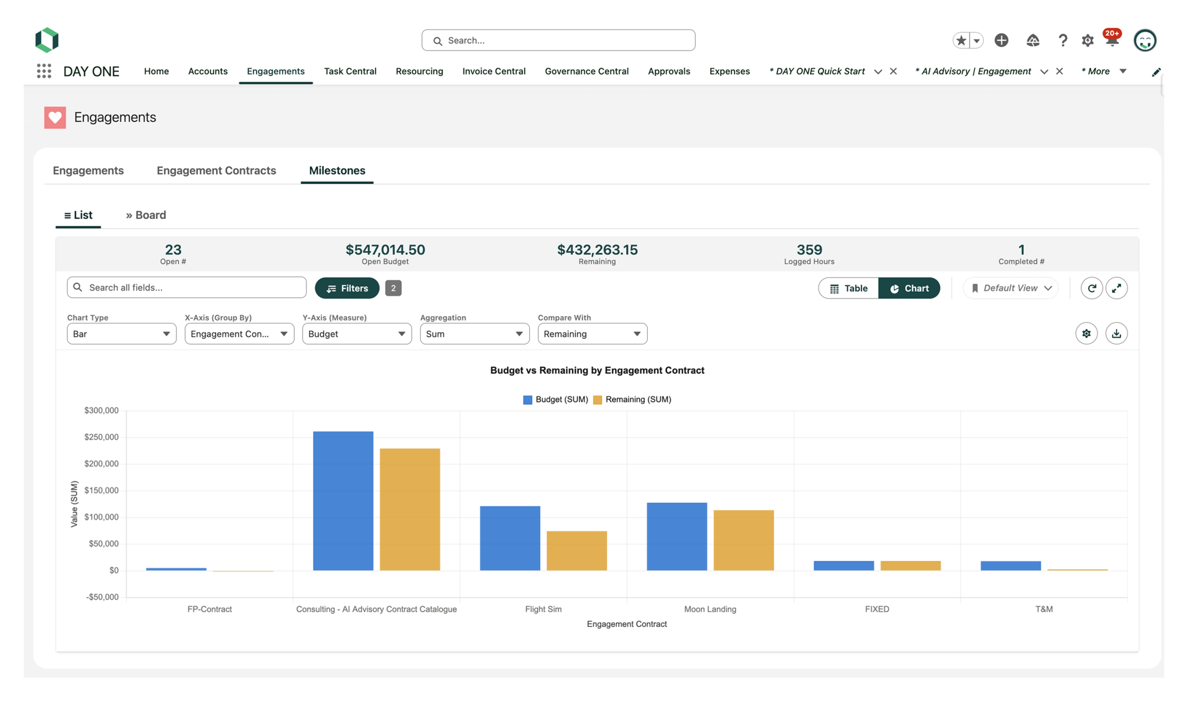This screenshot has height=713, width=1188.
Task: Switch to Table view toggle
Action: coord(848,288)
